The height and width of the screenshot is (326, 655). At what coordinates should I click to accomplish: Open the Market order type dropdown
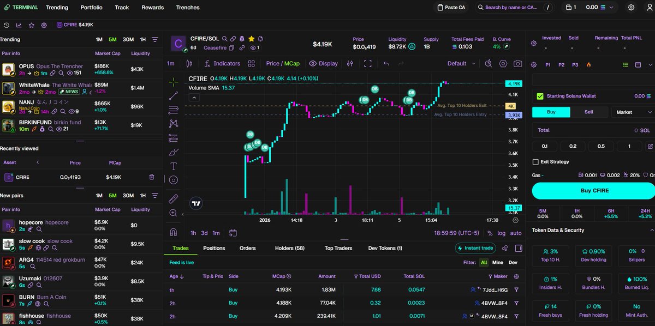(x=633, y=112)
